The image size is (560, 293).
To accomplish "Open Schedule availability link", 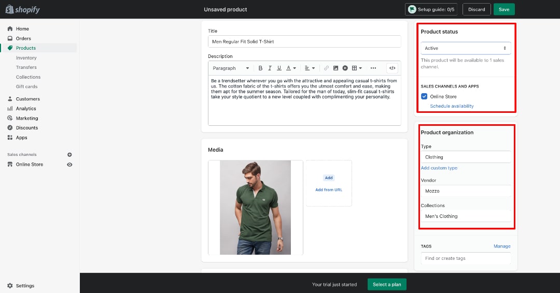I will tap(452, 106).
